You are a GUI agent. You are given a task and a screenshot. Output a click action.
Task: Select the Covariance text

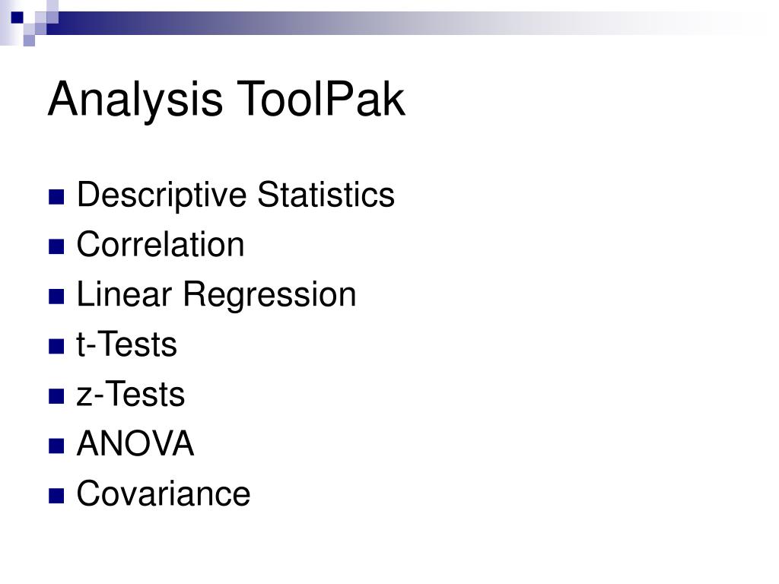[x=164, y=494]
